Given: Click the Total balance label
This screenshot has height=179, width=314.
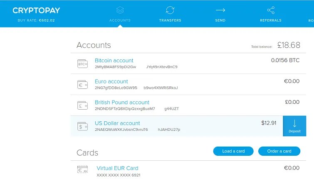Looking at the screenshot, I should [262, 47].
